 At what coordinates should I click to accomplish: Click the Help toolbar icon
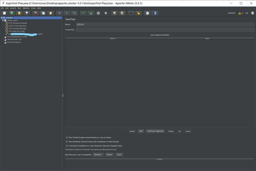click(155, 13)
